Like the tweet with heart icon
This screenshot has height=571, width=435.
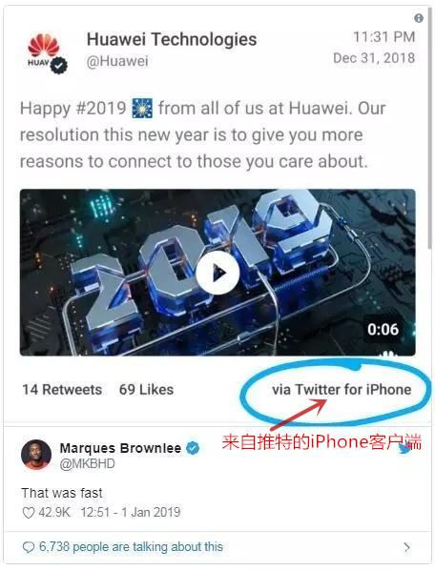[x=29, y=513]
